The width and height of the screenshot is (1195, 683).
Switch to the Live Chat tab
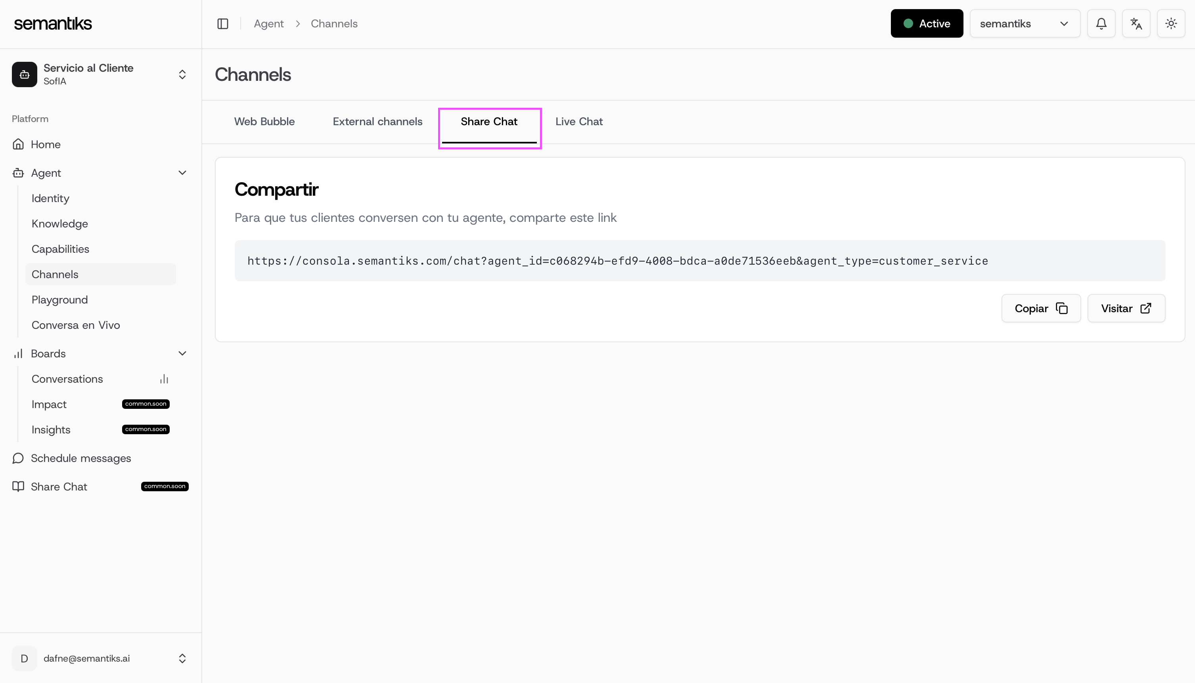point(579,122)
